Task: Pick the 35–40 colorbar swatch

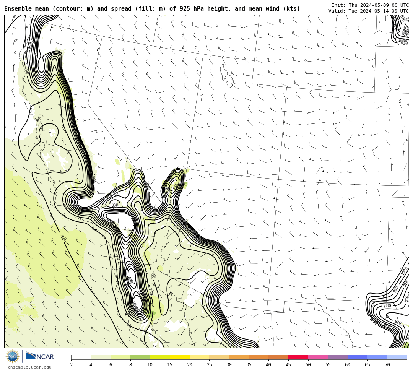Action: pos(259,357)
